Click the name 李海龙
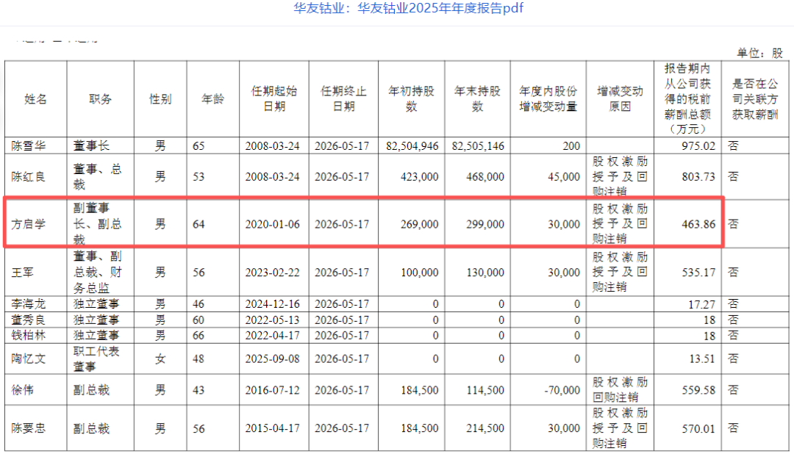This screenshot has width=794, height=454. 29,304
